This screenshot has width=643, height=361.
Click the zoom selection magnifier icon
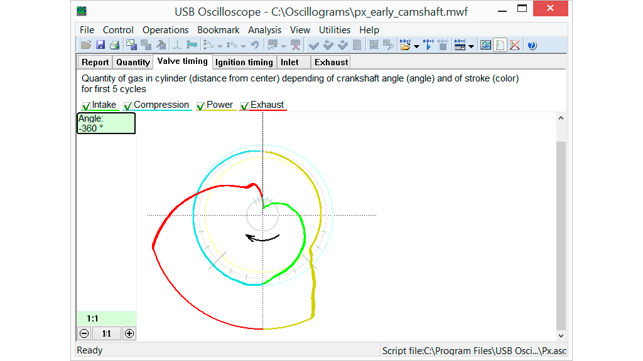388,45
